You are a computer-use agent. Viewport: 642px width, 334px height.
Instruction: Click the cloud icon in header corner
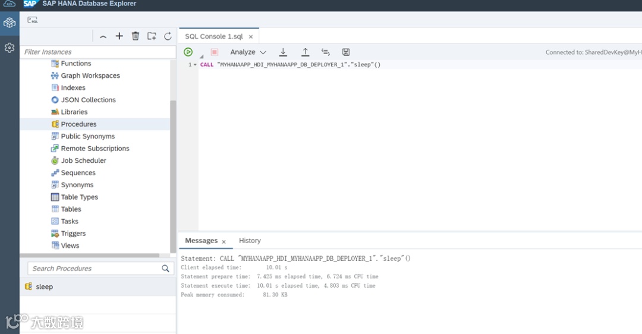pos(10,4)
